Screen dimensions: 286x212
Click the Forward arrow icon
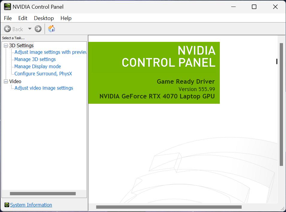(x=38, y=29)
